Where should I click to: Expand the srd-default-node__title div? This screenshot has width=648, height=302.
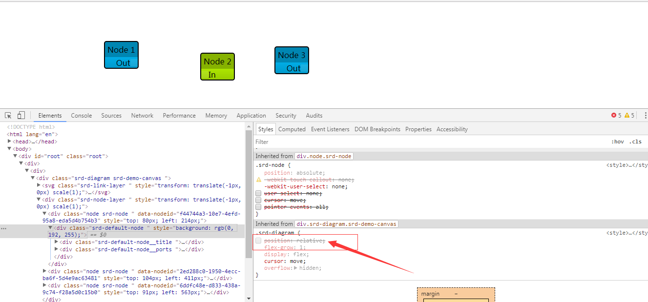[56, 242]
